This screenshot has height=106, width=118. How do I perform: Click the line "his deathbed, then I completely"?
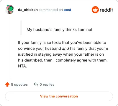coord(63,60)
